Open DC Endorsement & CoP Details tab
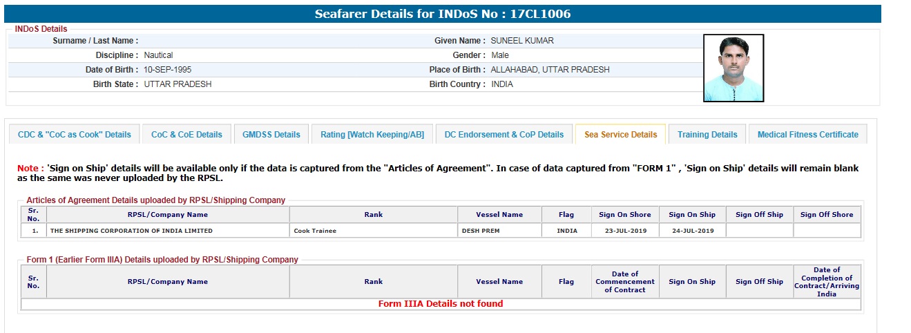The width and height of the screenshot is (911, 333). pos(504,135)
